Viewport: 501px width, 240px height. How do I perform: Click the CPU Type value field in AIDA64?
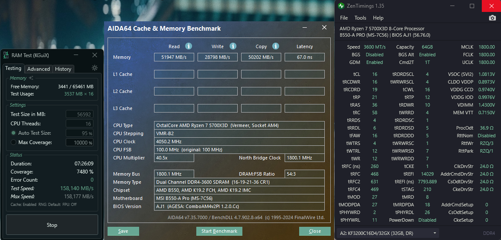click(239, 125)
